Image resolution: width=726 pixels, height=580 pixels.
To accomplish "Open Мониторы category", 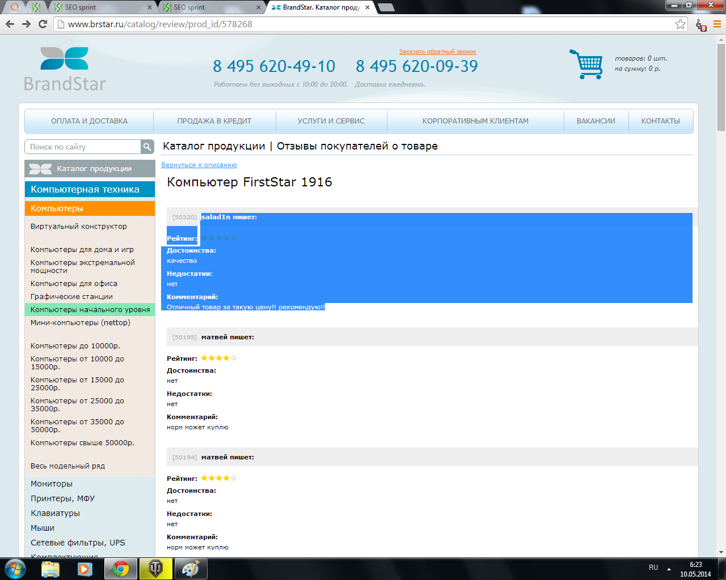I will point(52,484).
